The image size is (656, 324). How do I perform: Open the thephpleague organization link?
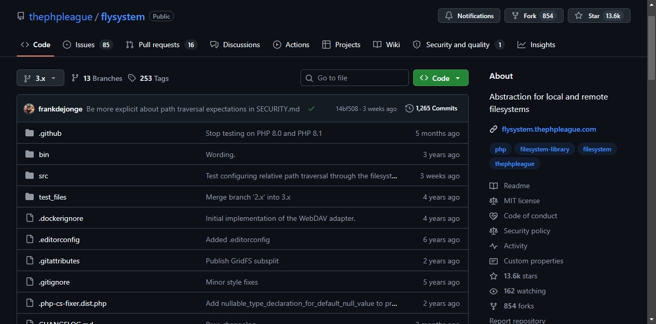point(61,17)
